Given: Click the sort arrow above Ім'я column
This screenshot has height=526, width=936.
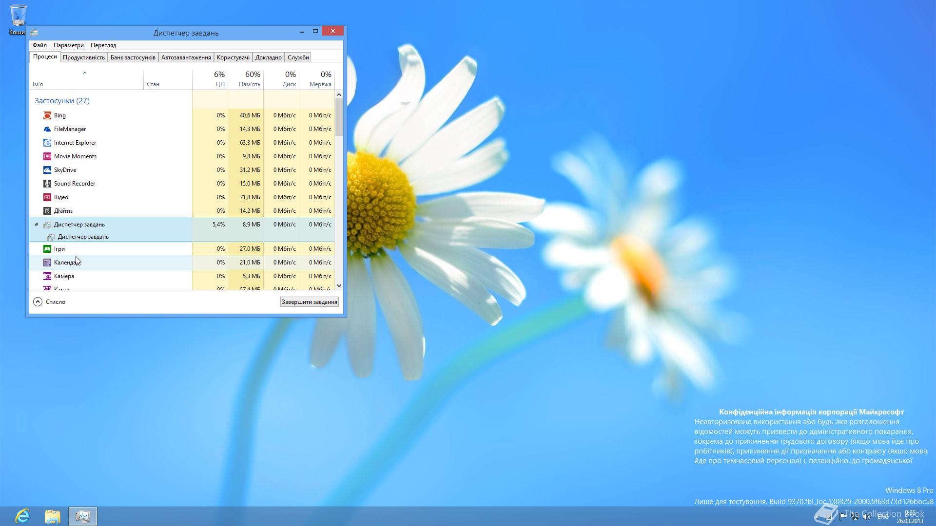Looking at the screenshot, I should point(84,73).
